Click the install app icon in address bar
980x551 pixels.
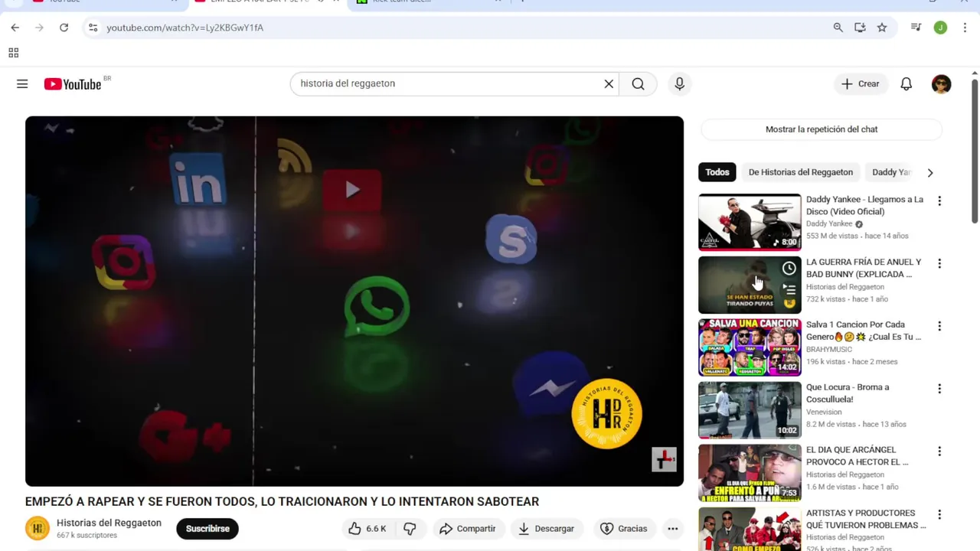pos(860,28)
